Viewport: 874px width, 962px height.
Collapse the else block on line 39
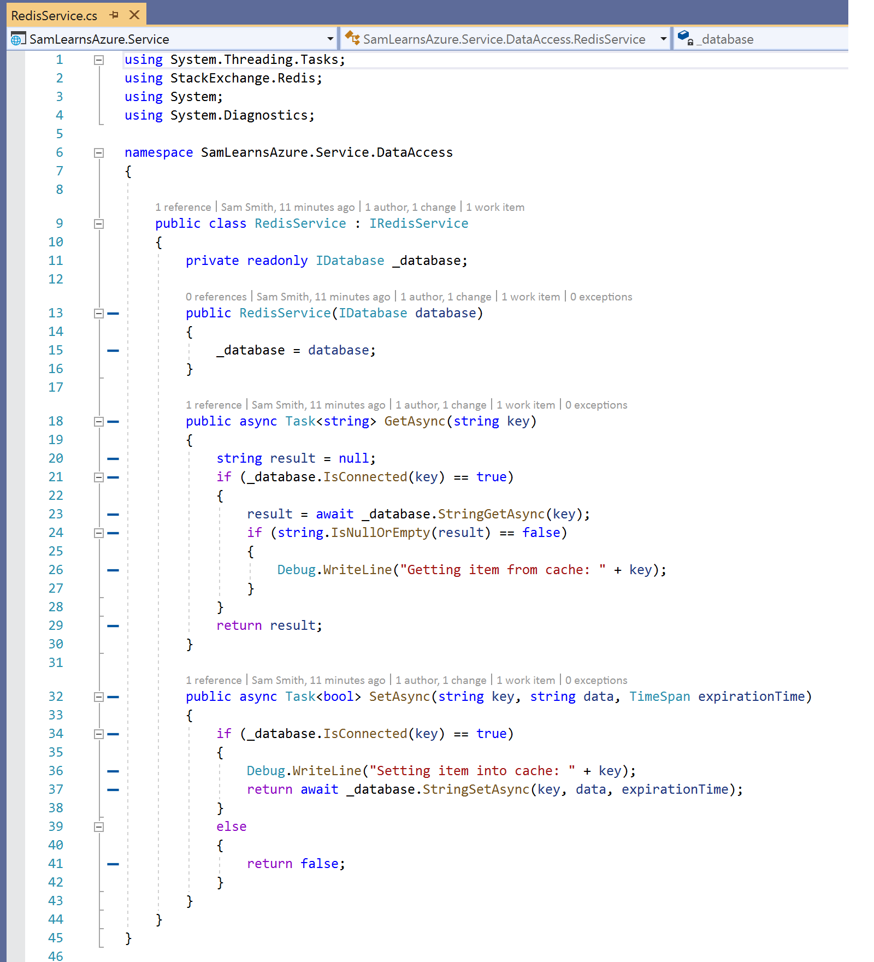coord(99,827)
